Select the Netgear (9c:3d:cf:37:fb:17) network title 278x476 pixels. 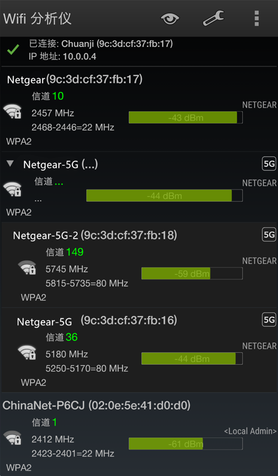(75, 79)
